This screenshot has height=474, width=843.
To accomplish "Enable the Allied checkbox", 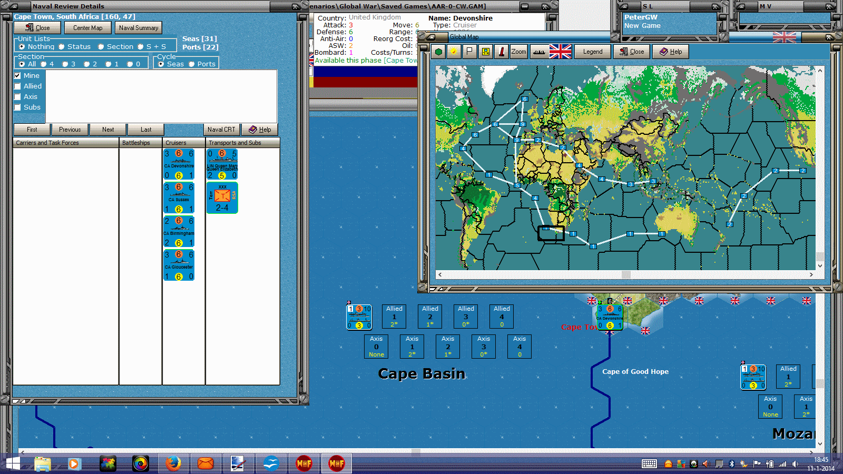I will point(17,86).
